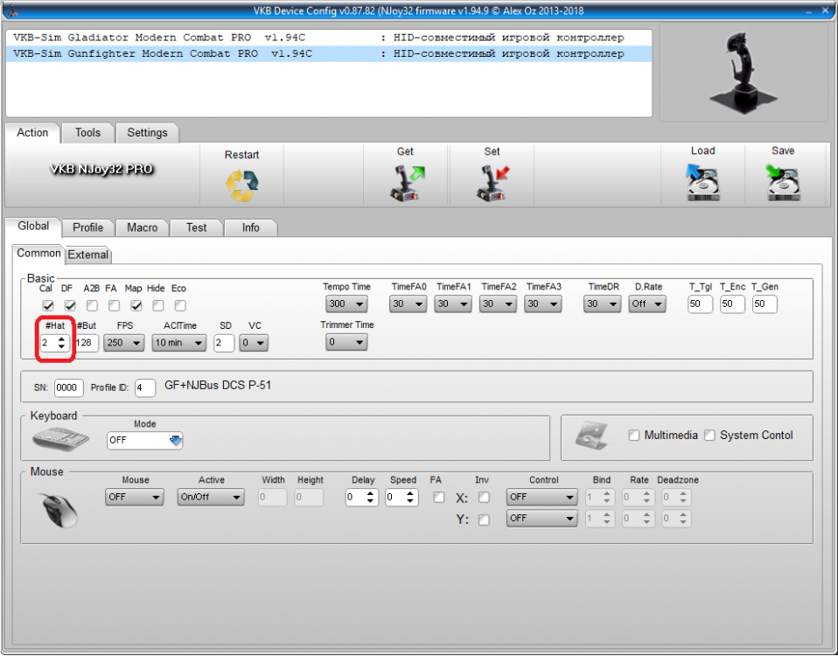Image resolution: width=838 pixels, height=656 pixels.
Task: Enable the System Contol checkbox
Action: (x=709, y=436)
